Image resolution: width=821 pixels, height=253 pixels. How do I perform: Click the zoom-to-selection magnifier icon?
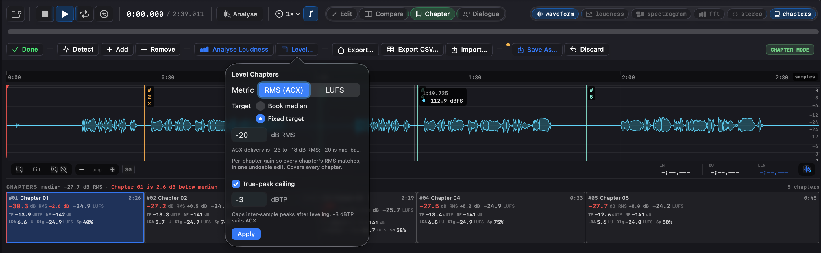[64, 170]
